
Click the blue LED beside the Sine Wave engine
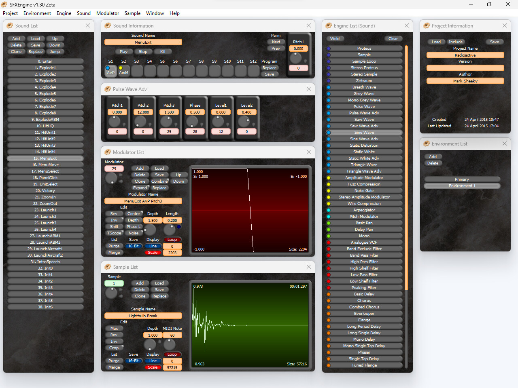[x=328, y=132]
